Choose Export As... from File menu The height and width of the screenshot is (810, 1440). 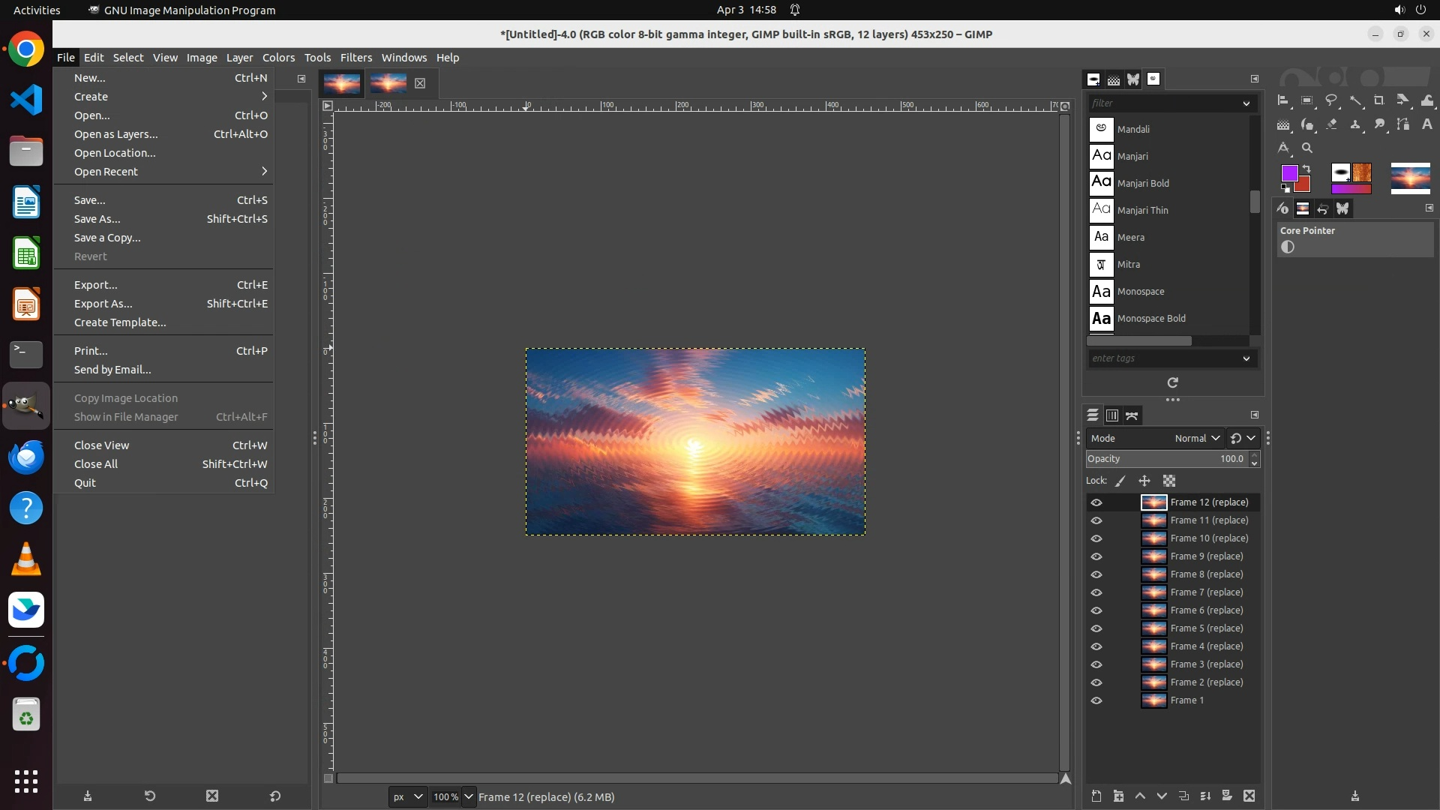click(103, 304)
